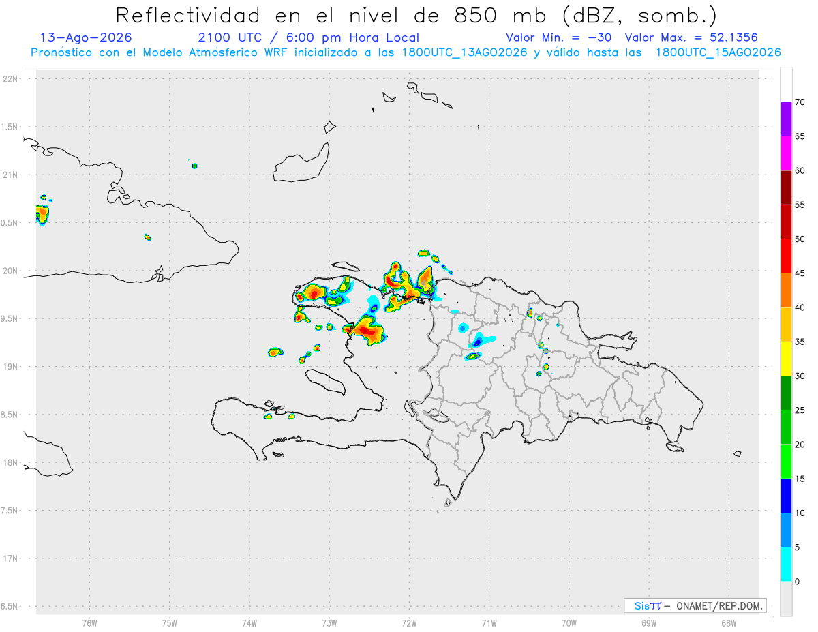Click the "74W" longitude label

pyautogui.click(x=249, y=622)
